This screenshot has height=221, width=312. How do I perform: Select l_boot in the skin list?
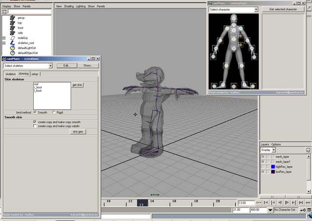click(38, 90)
